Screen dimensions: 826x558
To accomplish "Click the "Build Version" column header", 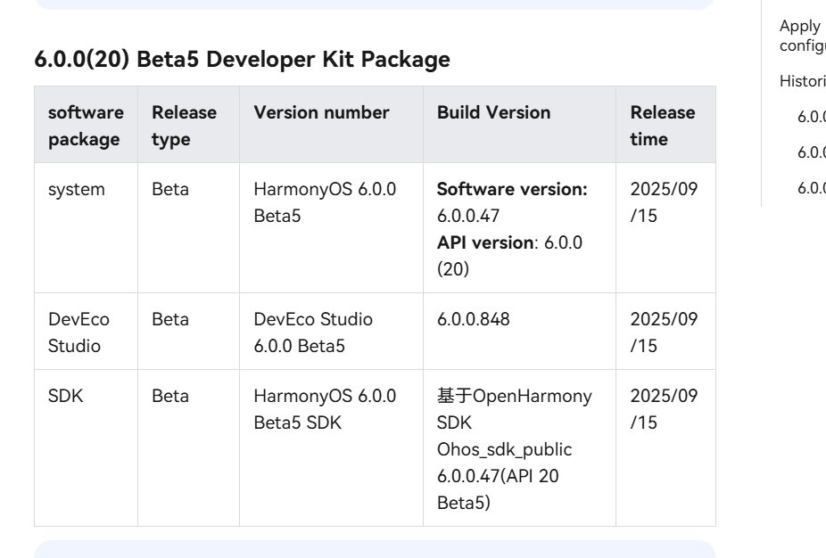I will coord(519,126).
